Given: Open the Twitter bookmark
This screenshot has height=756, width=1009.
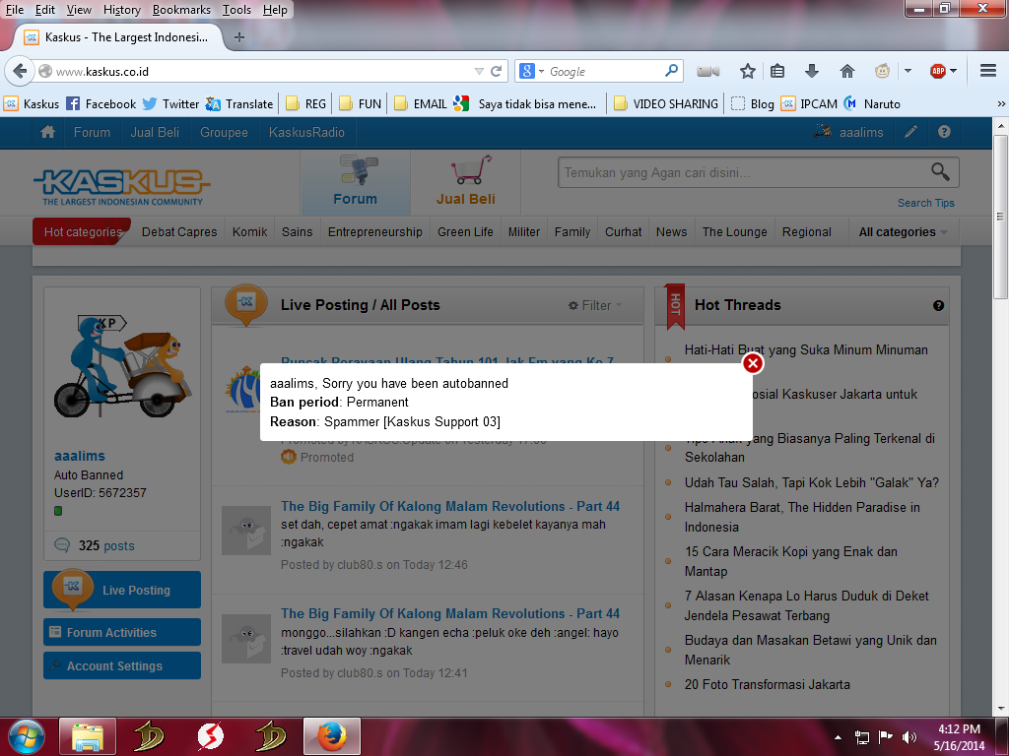Looking at the screenshot, I should tap(171, 103).
